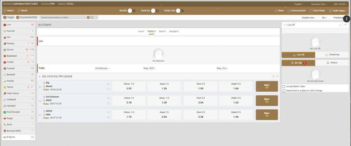Star the ESL CS:GO ESL PRO LEAGUE tournament

point(40,76)
